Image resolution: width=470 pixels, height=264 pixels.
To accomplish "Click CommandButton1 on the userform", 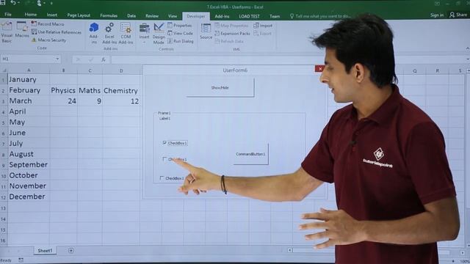I will click(x=250, y=154).
